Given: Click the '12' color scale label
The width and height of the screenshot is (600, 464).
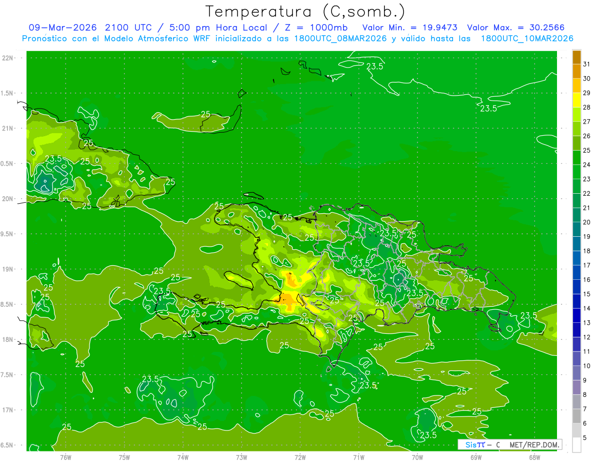Looking at the screenshot, I should tap(586, 337).
